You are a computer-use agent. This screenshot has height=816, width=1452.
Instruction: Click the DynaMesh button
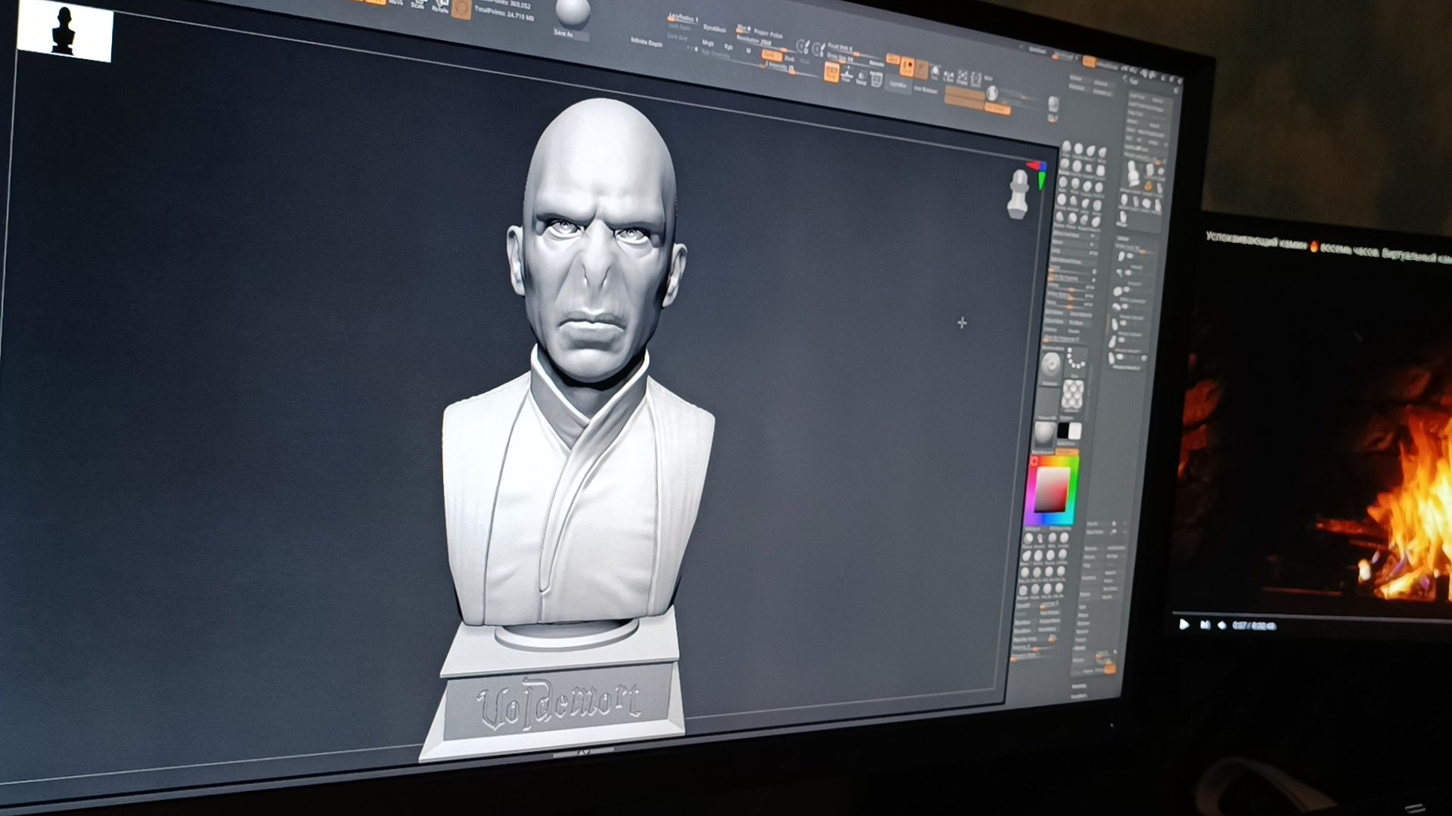click(x=715, y=29)
